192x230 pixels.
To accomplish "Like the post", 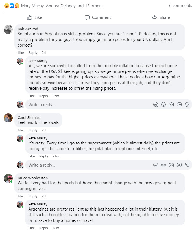I will (x=34, y=17).
